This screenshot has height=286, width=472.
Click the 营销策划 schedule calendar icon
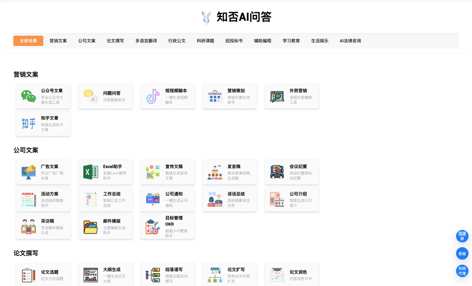(x=215, y=96)
